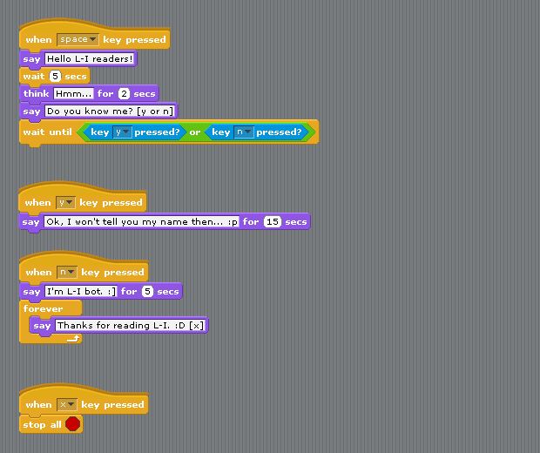Click the 15 secs duration field
Screen dimensions: 540x453
click(x=273, y=222)
